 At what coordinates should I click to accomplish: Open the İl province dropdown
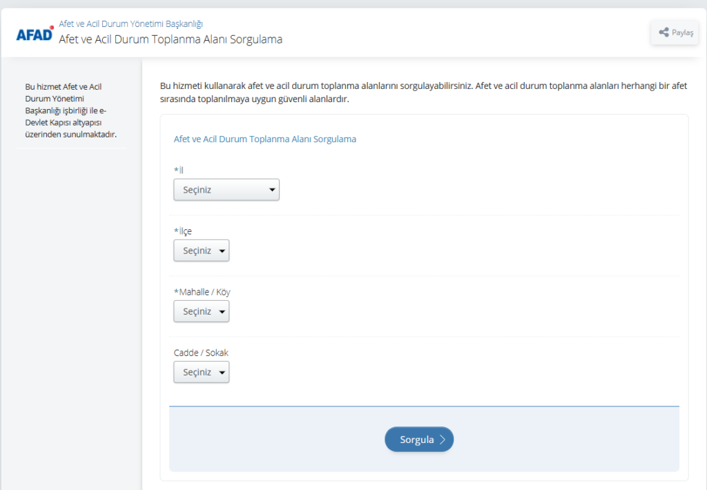[226, 190]
